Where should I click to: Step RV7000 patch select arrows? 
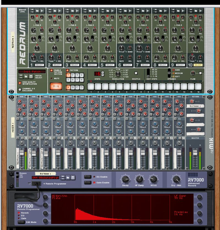[x=63, y=178]
